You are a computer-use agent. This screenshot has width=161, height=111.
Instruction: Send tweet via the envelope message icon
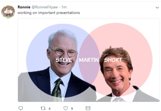88,108
